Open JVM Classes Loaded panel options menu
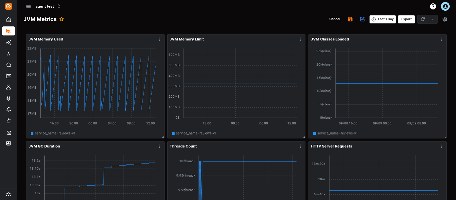Viewport: 456px width, 200px height. [x=442, y=39]
